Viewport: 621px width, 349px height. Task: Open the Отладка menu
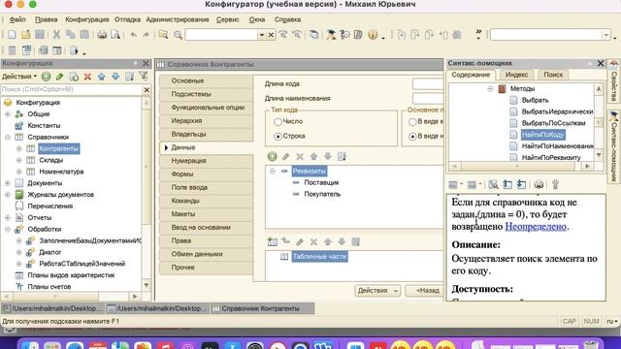(x=127, y=19)
